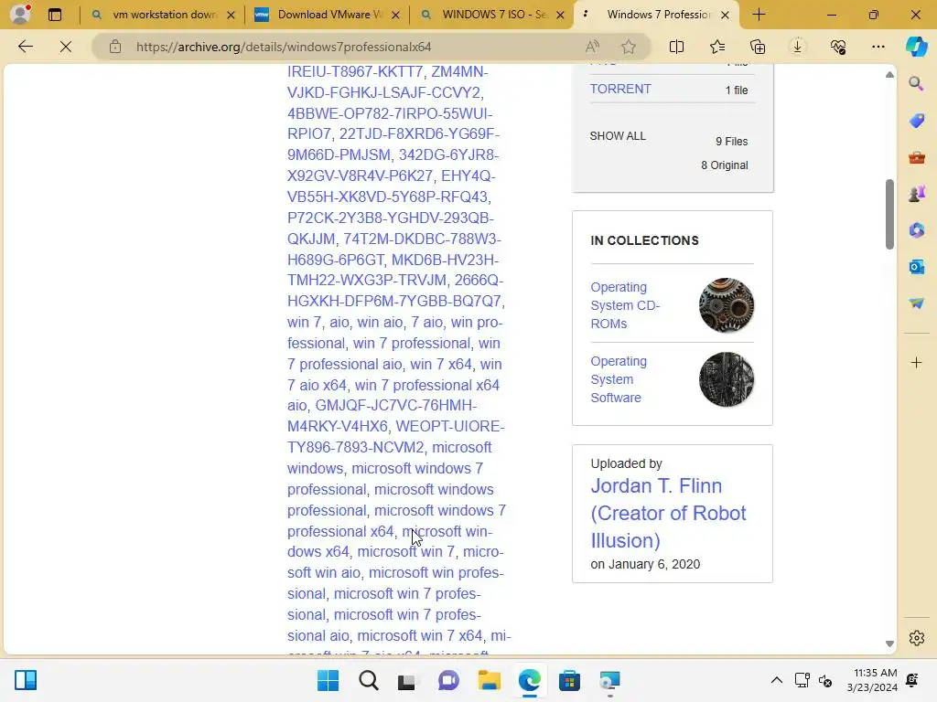This screenshot has height=702, width=937.
Task: Open the Favorites list
Action: pyautogui.click(x=717, y=47)
